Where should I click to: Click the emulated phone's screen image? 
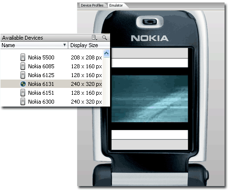click(x=150, y=99)
